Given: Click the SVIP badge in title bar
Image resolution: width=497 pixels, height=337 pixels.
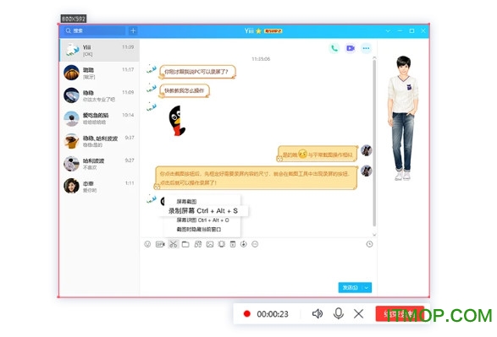Looking at the screenshot, I should tap(273, 31).
